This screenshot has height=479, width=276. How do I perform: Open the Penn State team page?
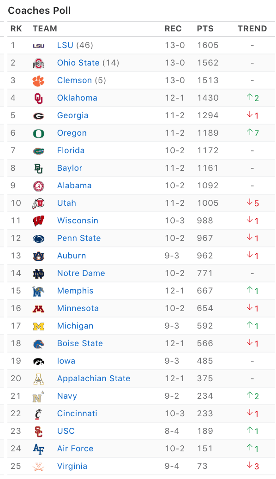point(79,238)
